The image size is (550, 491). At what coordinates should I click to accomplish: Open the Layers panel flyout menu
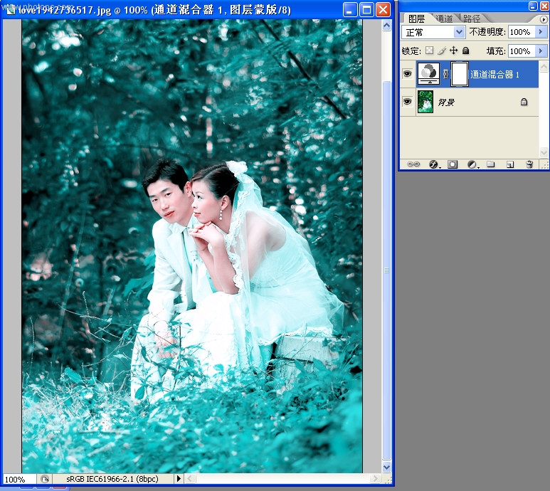coord(544,20)
